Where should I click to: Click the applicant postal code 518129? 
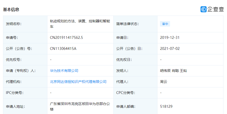(166, 106)
